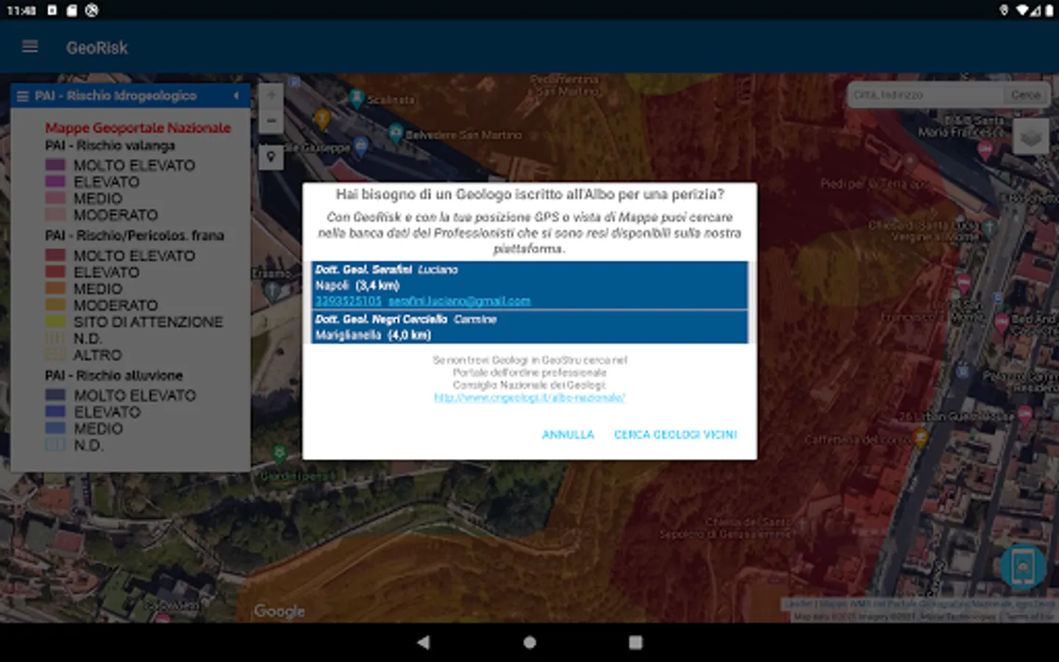
Task: Zoom in the map with plus button
Action: (x=271, y=96)
